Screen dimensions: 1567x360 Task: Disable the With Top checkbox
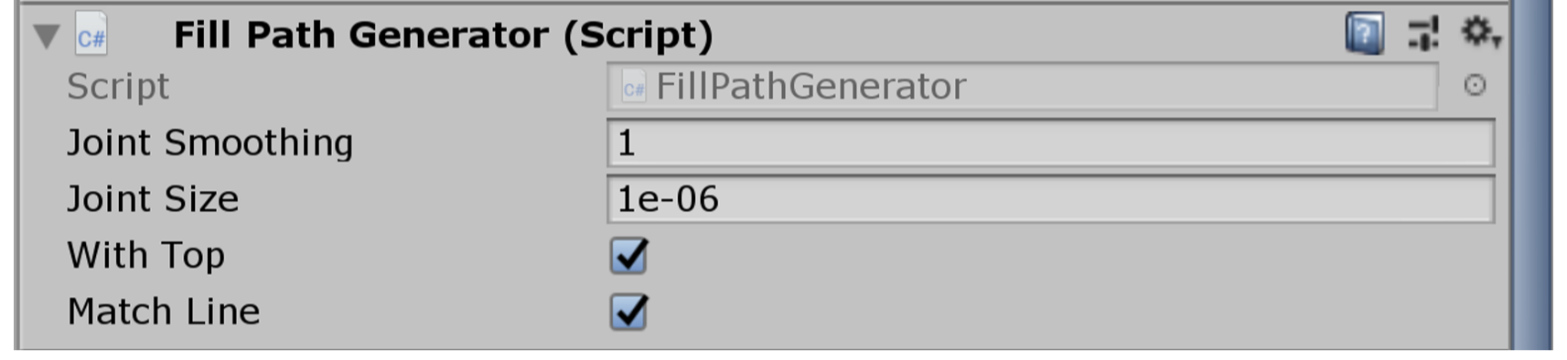[628, 256]
